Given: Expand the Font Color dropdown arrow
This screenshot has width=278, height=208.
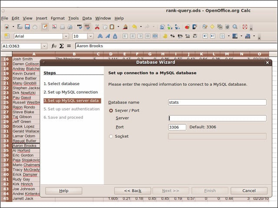Looking at the screenshot, I should 254,36.
